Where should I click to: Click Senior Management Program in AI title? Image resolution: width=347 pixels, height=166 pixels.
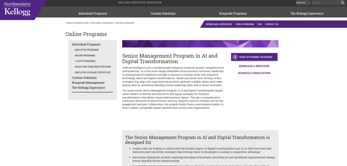click(170, 58)
